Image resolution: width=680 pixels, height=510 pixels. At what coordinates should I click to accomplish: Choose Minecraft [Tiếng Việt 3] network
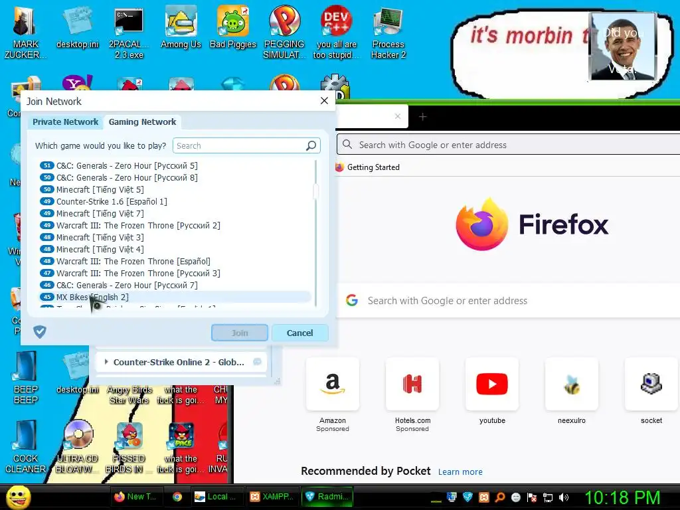100,237
